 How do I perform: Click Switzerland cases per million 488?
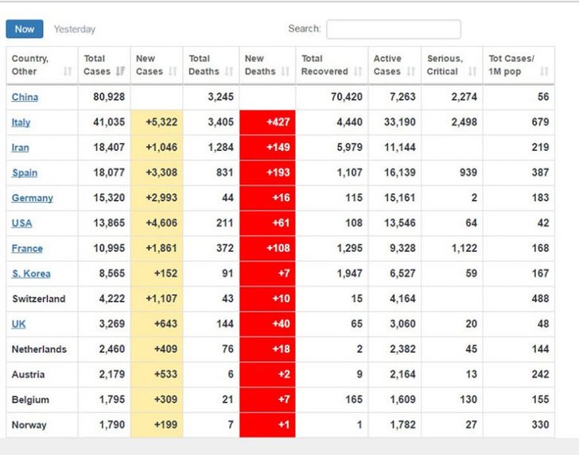point(540,299)
